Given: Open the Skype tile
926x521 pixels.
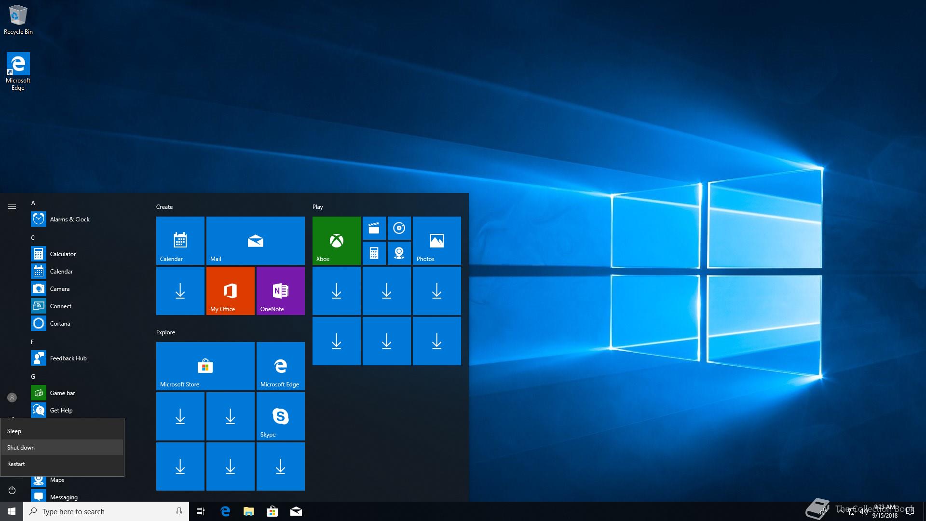Looking at the screenshot, I should [280, 416].
